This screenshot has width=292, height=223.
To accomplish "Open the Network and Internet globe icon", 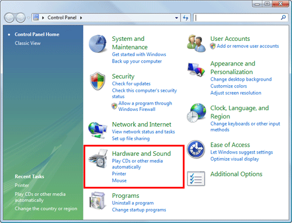I will [x=98, y=130].
